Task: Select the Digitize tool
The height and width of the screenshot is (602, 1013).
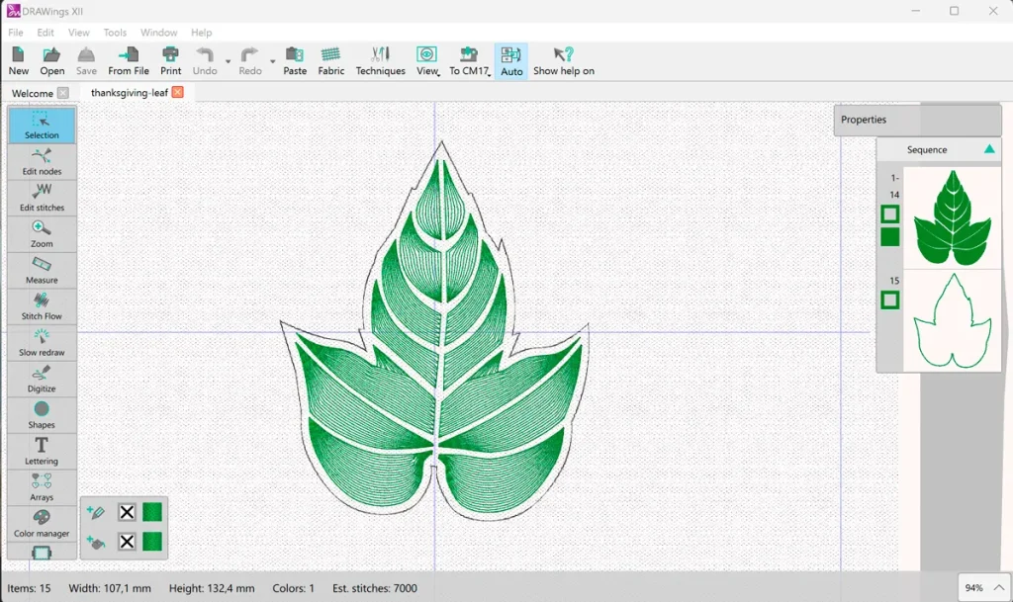Action: [x=42, y=379]
